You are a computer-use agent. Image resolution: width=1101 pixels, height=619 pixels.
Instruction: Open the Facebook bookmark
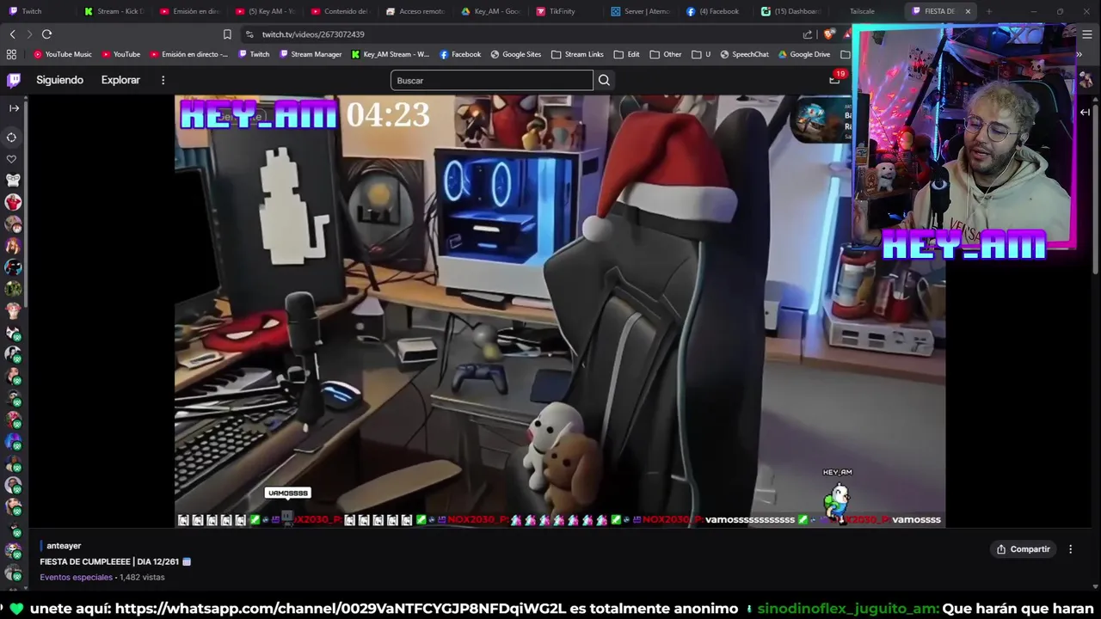460,54
